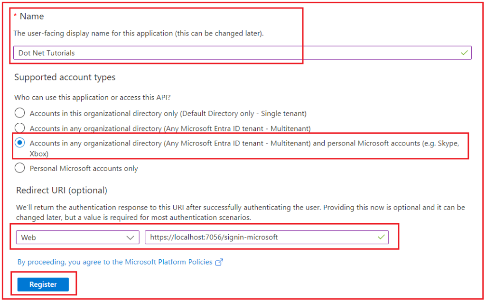Click the "Who can use this application" question text
Viewport: 486px width, 301px height.
click(x=93, y=98)
